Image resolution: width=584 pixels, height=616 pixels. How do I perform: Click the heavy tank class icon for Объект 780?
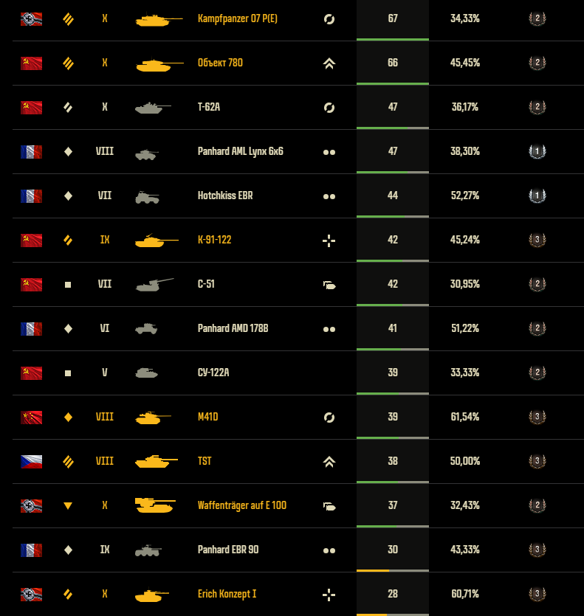tap(68, 63)
